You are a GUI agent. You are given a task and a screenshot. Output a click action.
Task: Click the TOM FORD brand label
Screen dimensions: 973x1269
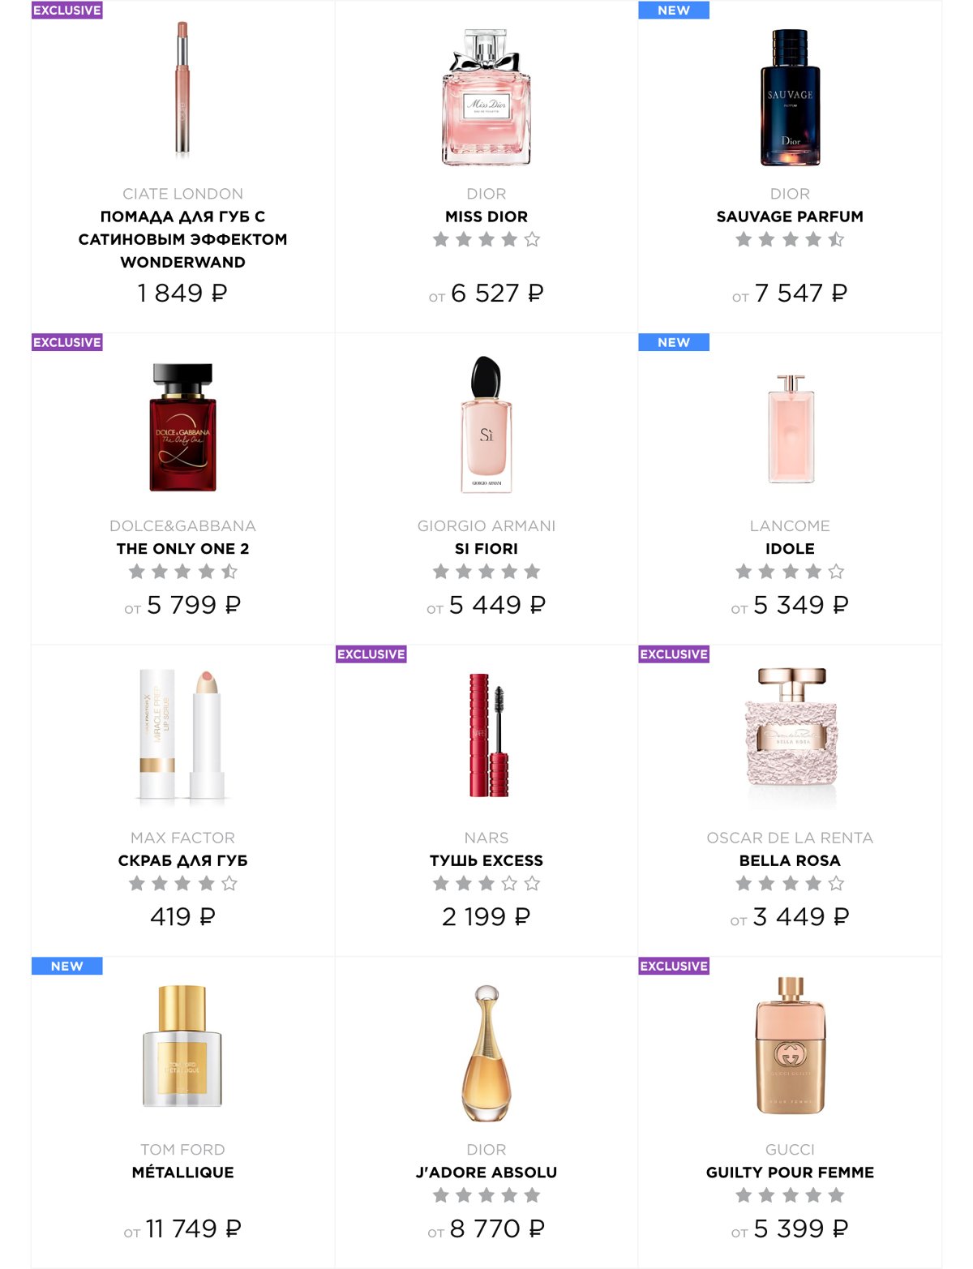click(182, 1150)
